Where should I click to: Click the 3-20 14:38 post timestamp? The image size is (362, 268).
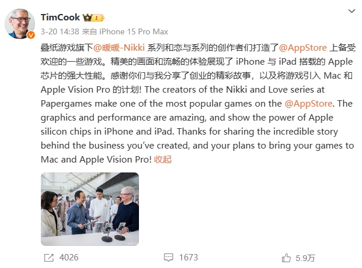[x=60, y=31]
